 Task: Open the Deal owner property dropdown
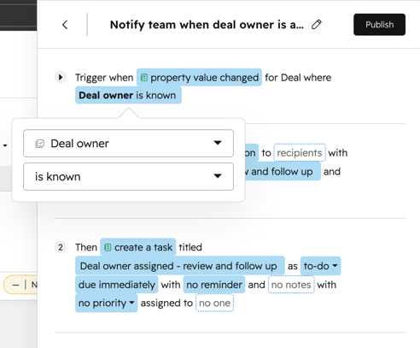coord(128,144)
